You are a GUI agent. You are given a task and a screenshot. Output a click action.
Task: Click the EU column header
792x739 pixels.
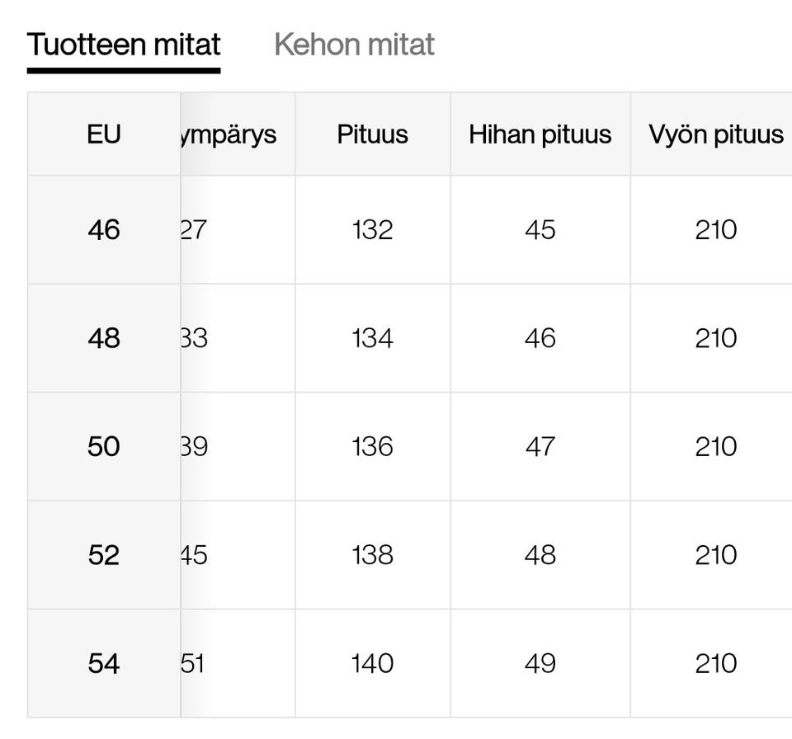pos(104,134)
